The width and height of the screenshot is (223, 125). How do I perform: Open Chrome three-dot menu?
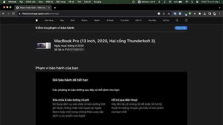tap(220, 14)
